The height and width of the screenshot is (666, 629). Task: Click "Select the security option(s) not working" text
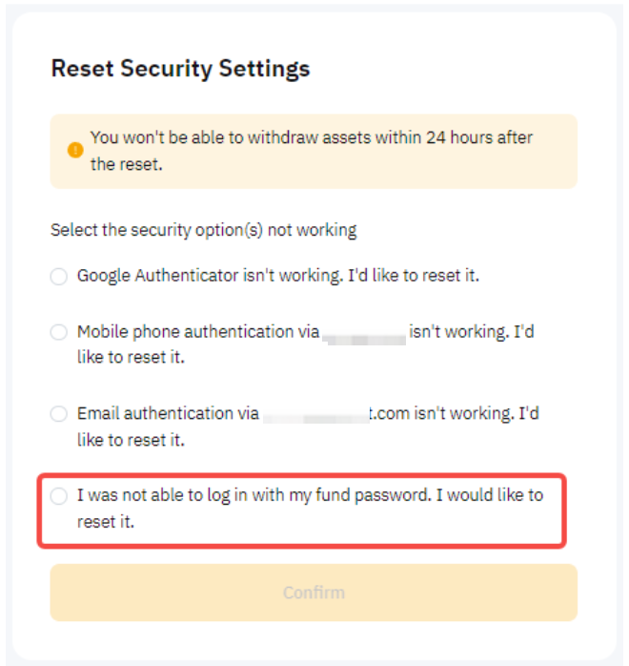(x=203, y=230)
